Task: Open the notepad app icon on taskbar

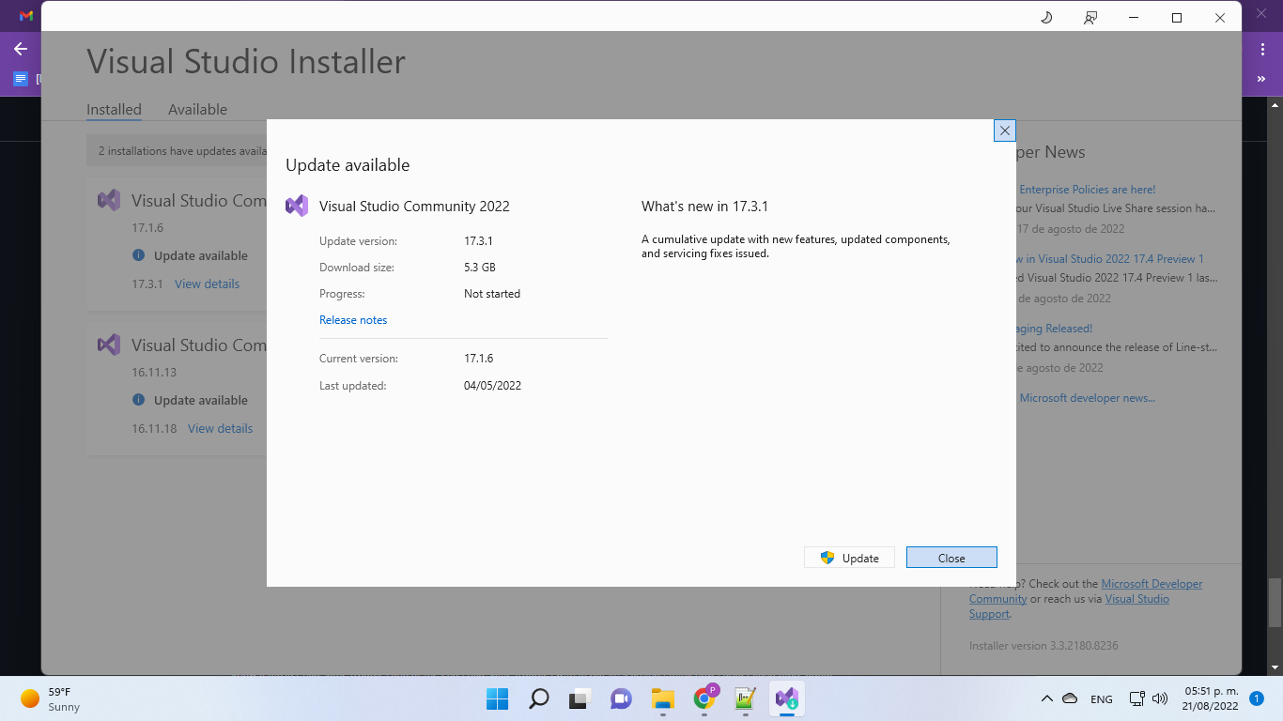Action: [746, 698]
